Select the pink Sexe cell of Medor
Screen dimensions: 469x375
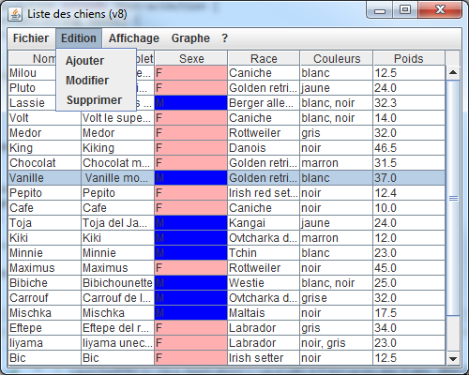(191, 133)
